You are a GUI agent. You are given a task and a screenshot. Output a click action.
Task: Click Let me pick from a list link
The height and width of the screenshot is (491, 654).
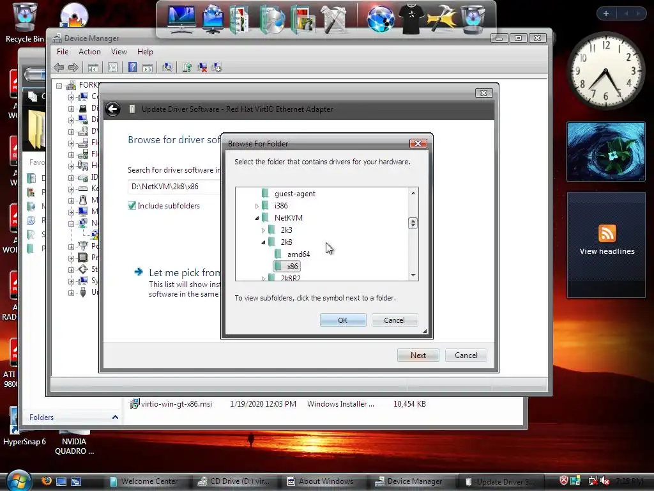(x=185, y=272)
